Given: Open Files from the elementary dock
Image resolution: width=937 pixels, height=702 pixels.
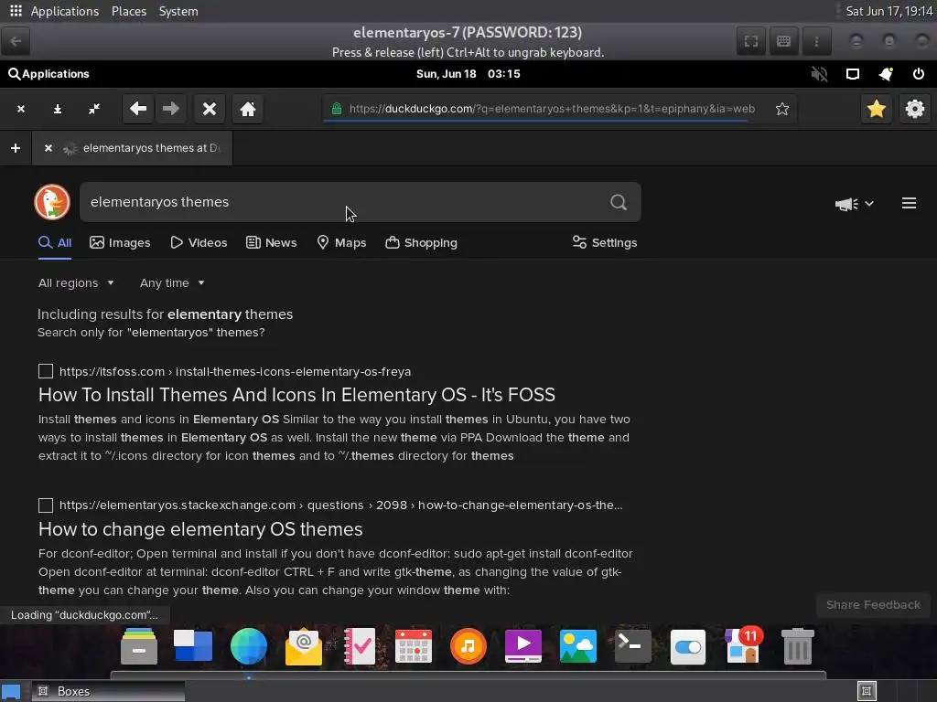Looking at the screenshot, I should [x=139, y=646].
